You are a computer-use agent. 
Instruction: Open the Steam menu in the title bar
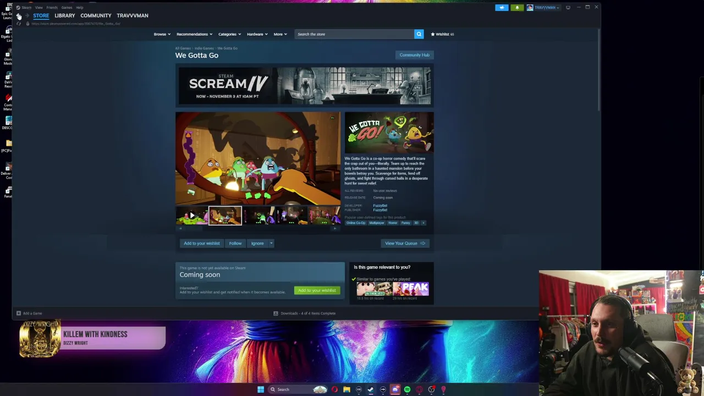(26, 8)
